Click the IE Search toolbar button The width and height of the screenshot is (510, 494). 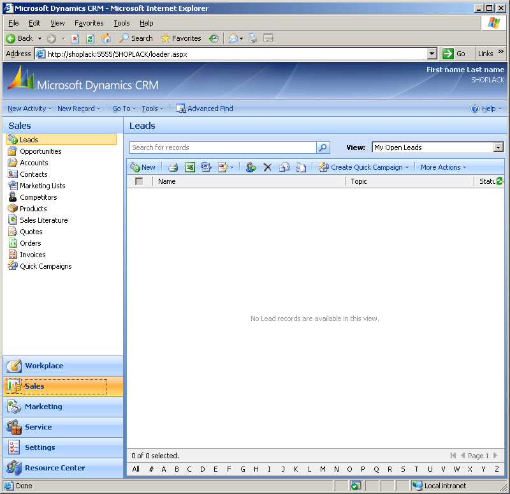tap(136, 38)
